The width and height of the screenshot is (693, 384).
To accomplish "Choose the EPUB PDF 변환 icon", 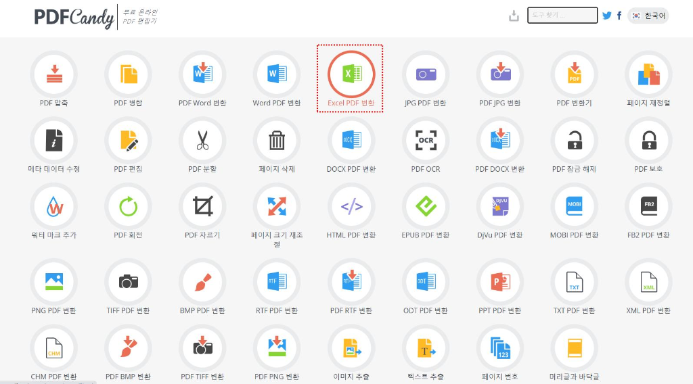I will (426, 206).
